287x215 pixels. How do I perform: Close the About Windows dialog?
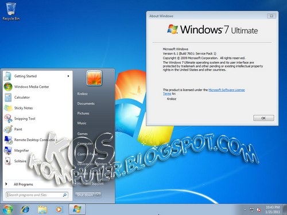coord(272,16)
